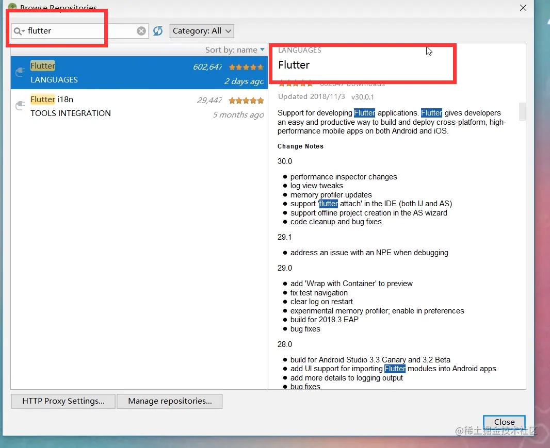Select the Flutter LANGUAGES plugin row
550x448 pixels.
tap(139, 73)
